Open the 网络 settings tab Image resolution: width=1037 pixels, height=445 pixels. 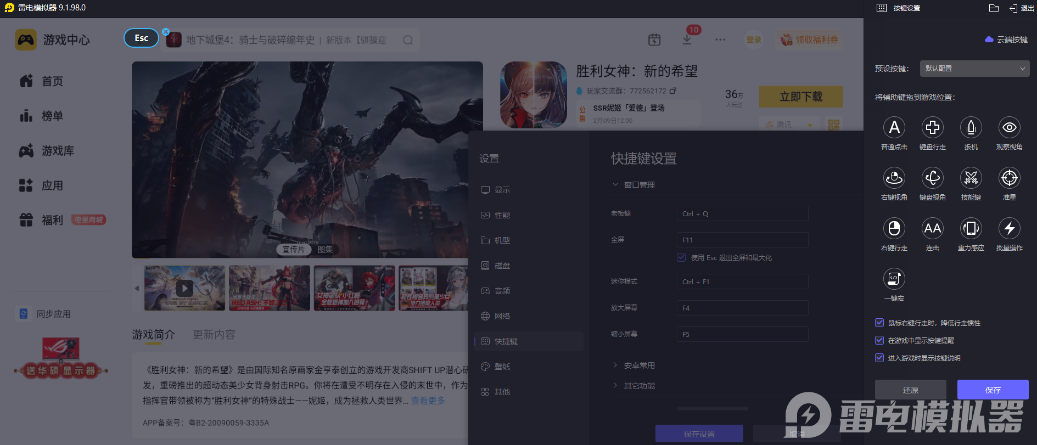point(502,316)
